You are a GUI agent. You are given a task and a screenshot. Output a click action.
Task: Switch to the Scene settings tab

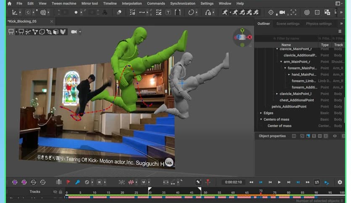point(288,24)
